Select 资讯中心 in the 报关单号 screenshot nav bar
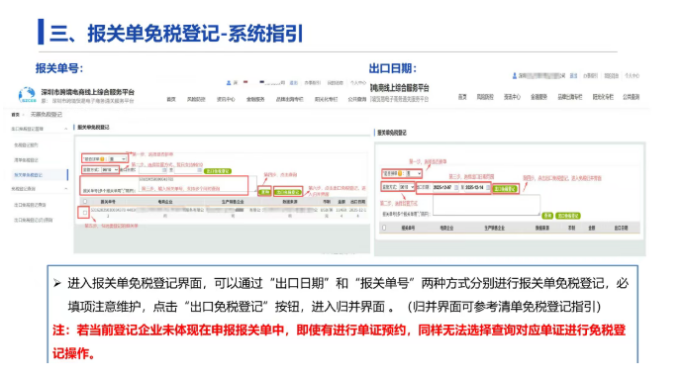Viewport: 683px width, 380px height. click(x=226, y=99)
